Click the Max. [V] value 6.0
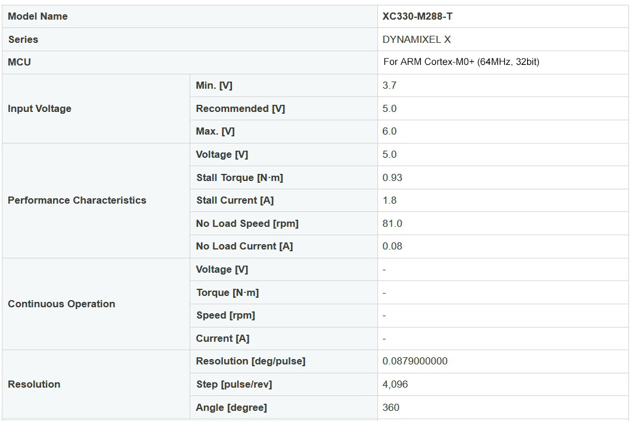Viewport: 632px width, 421px height. (389, 132)
